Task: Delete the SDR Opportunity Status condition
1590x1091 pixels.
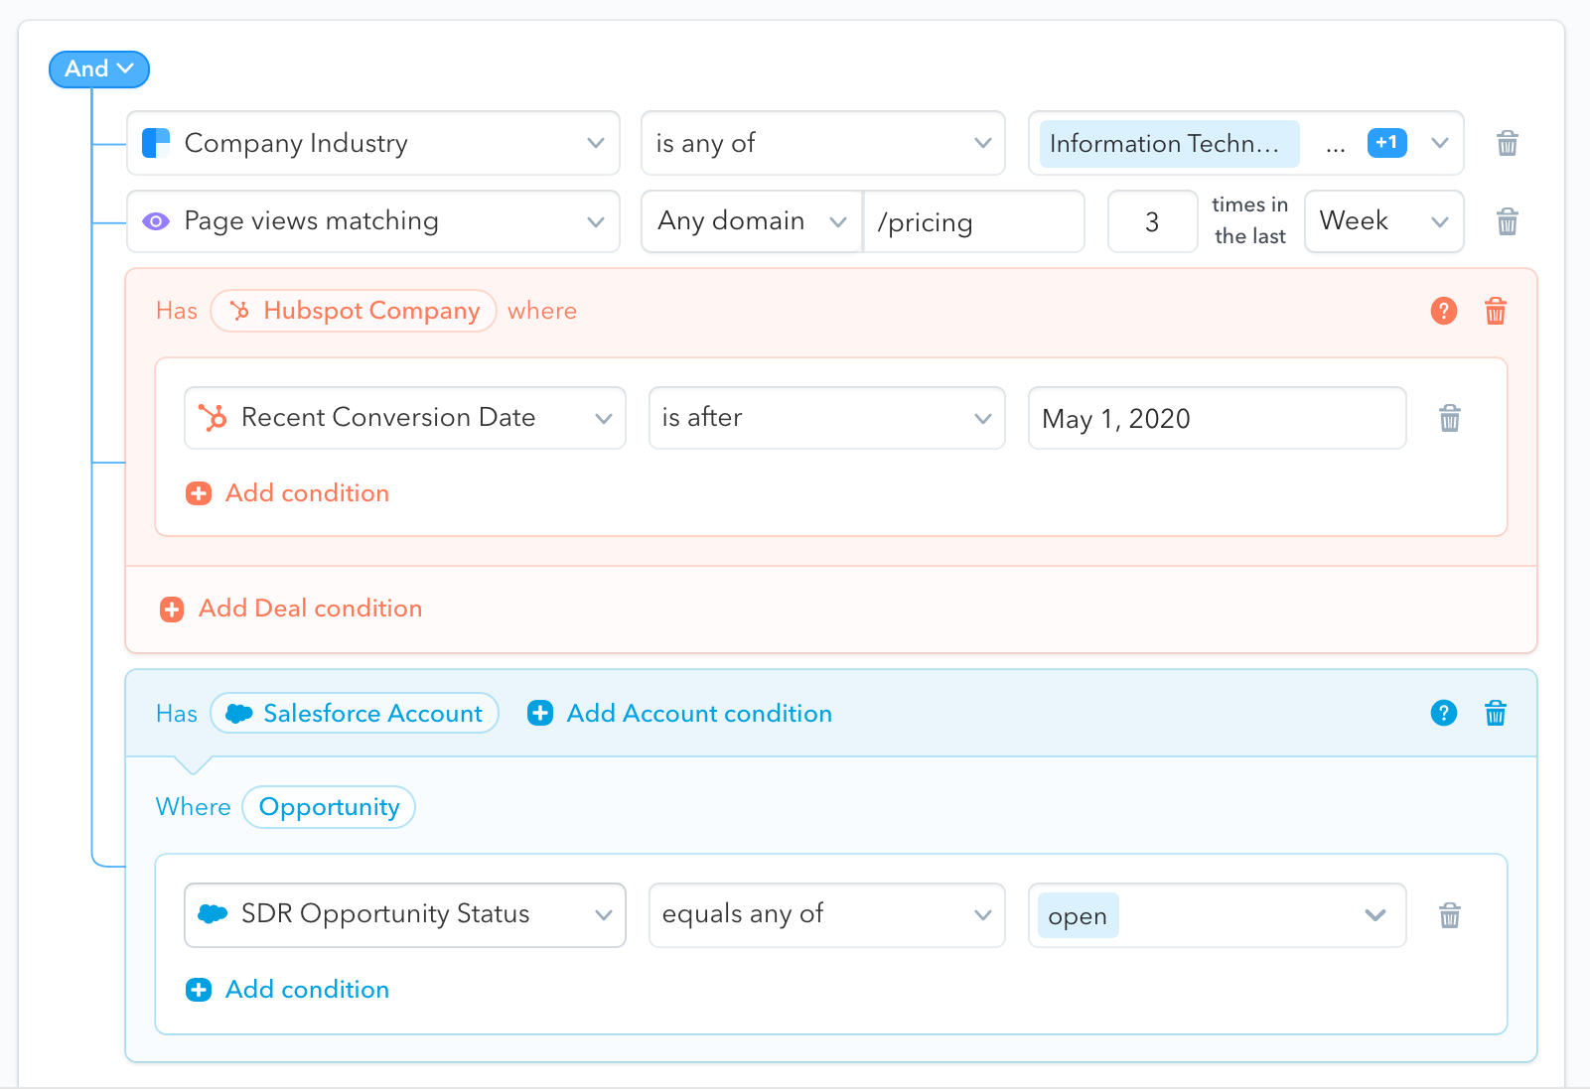Action: pos(1449,915)
